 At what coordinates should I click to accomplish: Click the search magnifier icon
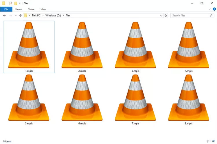coord(211,16)
